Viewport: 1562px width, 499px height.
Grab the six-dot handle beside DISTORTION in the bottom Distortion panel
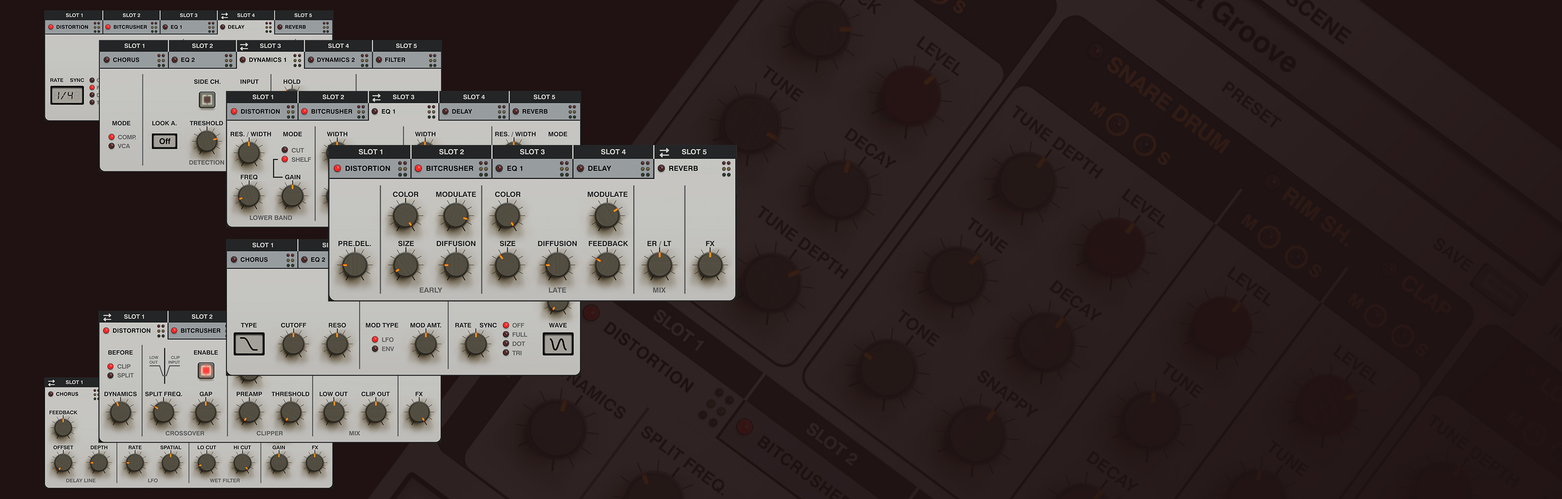[x=161, y=331]
